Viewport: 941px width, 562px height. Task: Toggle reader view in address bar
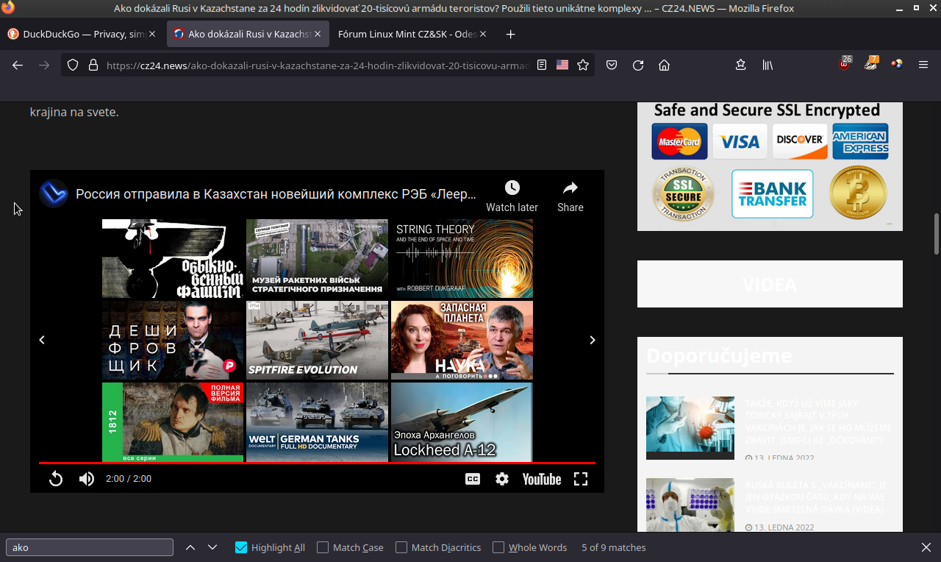542,65
